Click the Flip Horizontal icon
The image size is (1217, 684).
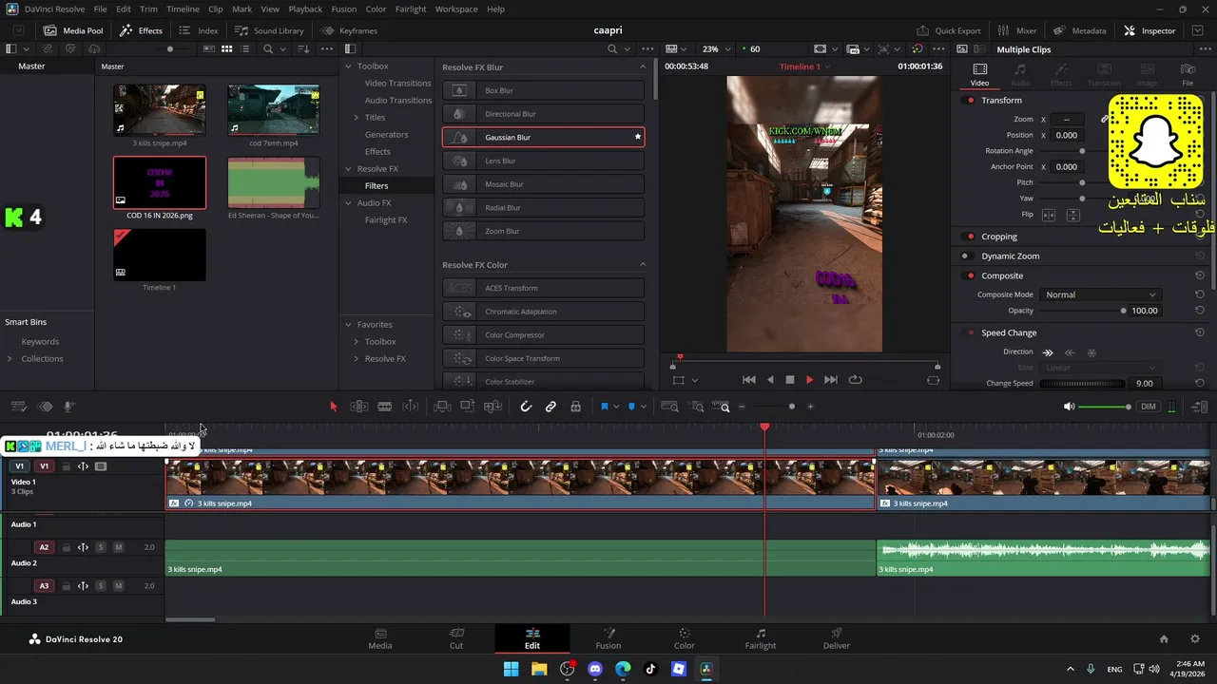tap(1049, 215)
